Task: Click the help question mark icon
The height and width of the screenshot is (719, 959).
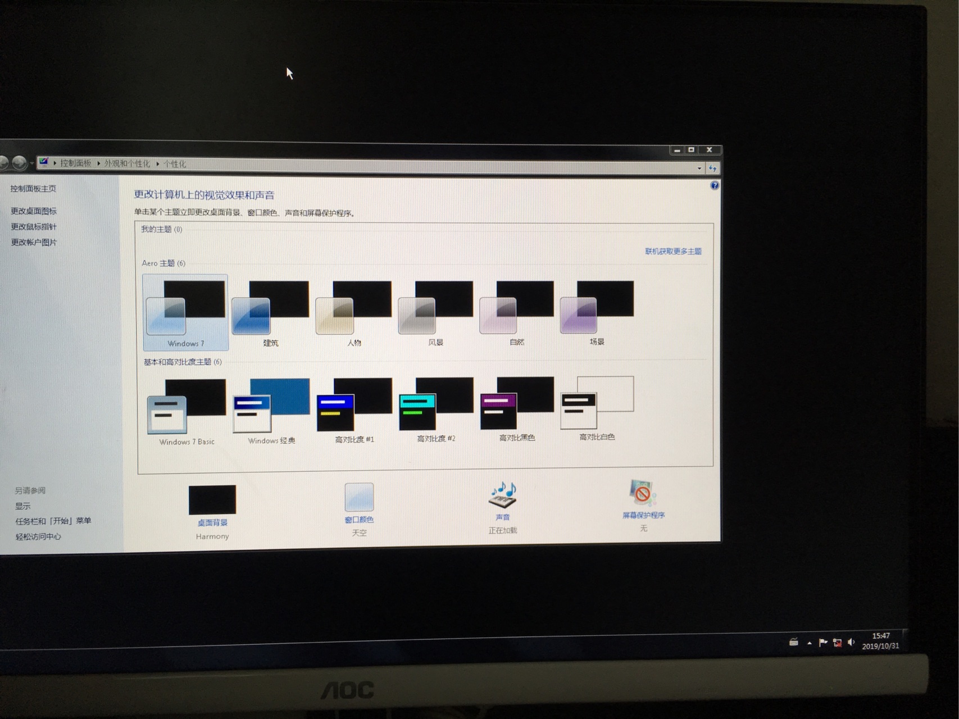Action: click(714, 185)
